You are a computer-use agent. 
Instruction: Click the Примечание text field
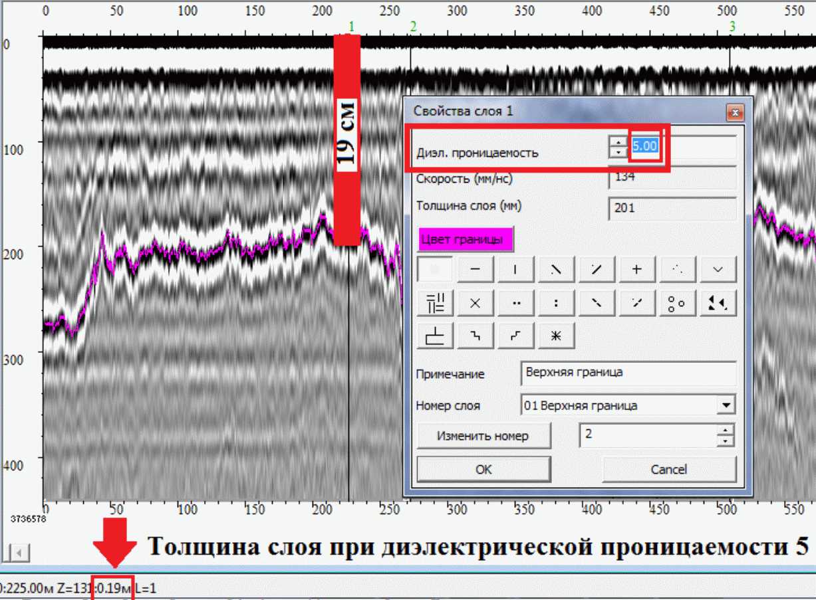tap(628, 373)
